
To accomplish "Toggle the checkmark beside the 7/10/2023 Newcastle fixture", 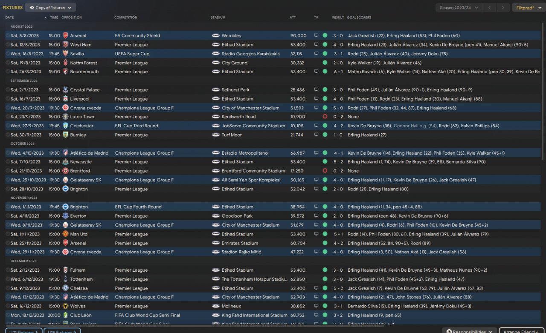I will (8, 162).
